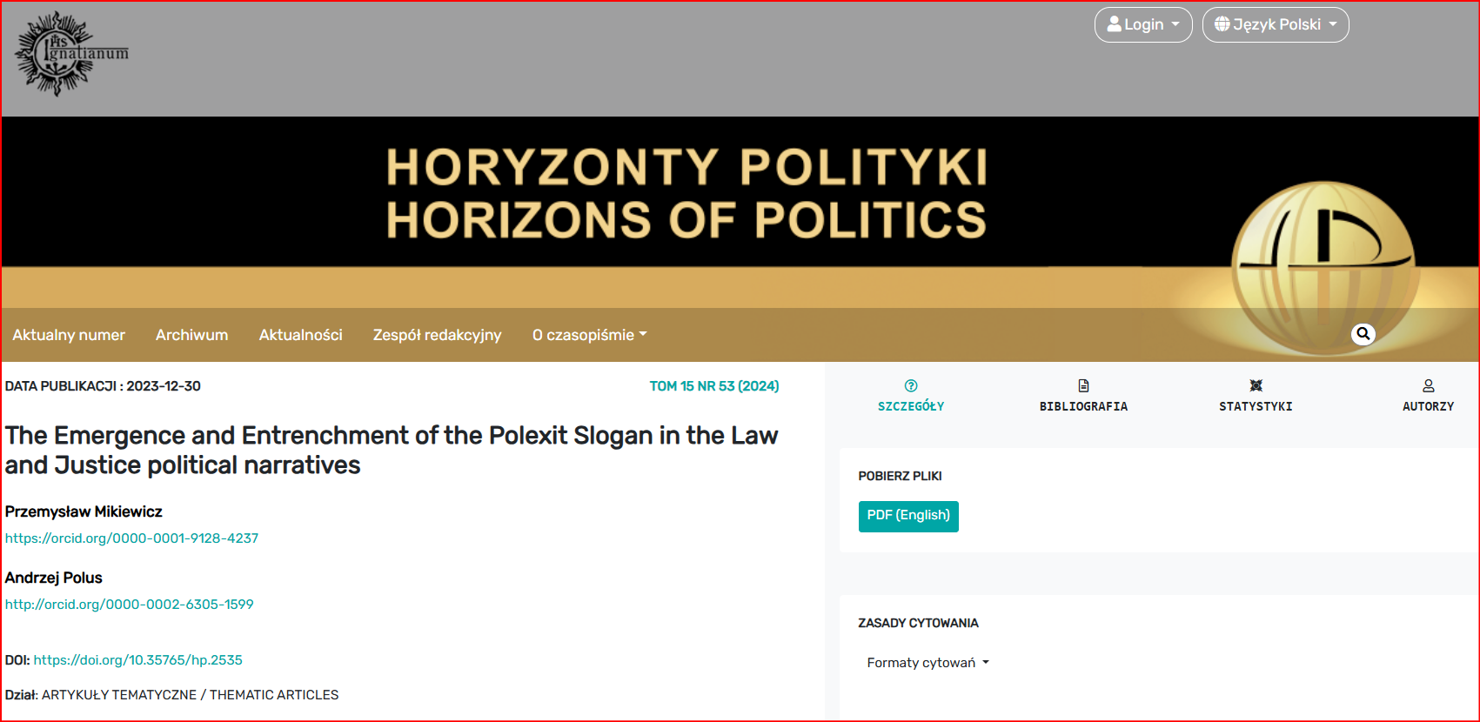Expand the O czasopiśmie menu
Image resolution: width=1480 pixels, height=722 pixels.
(590, 335)
